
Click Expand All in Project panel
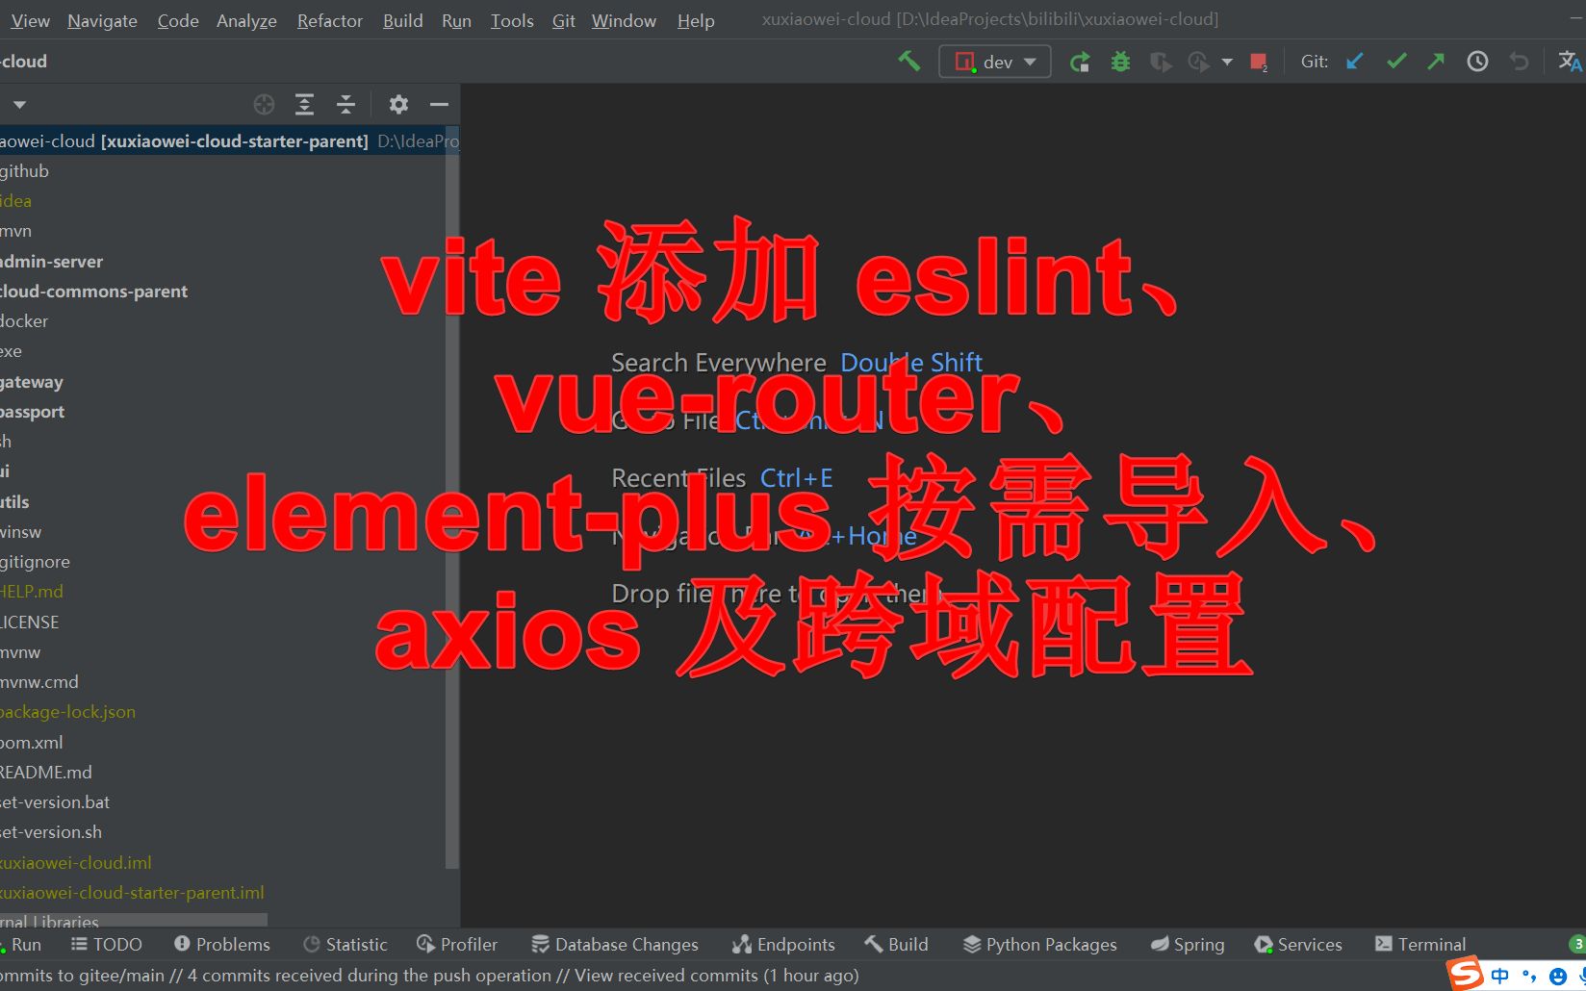(x=304, y=104)
